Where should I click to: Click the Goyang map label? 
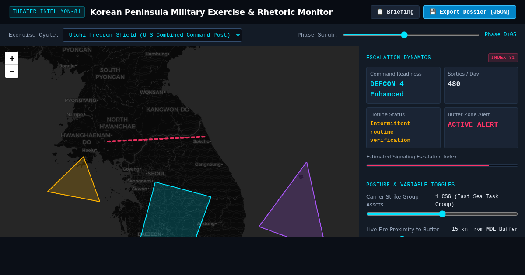(x=131, y=169)
